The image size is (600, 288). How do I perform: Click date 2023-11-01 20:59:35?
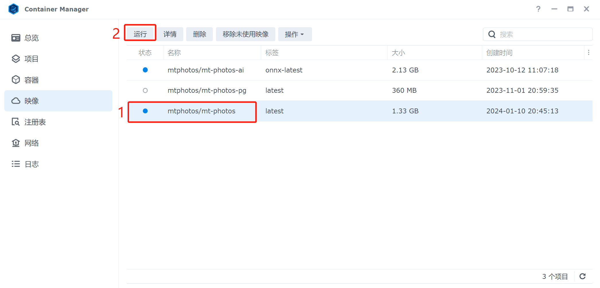tap(522, 90)
